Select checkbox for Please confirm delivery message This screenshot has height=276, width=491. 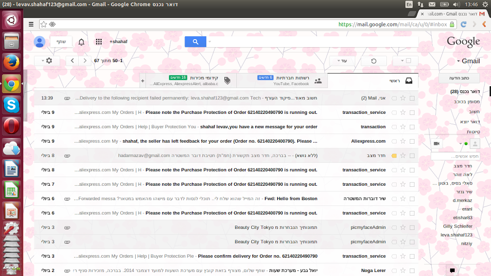coord(412,256)
